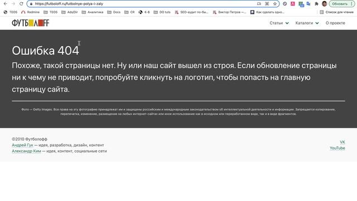Image resolution: width=357 pixels, height=201 pixels.
Task: Open the Google Translate extension icon
Action: (308, 4)
